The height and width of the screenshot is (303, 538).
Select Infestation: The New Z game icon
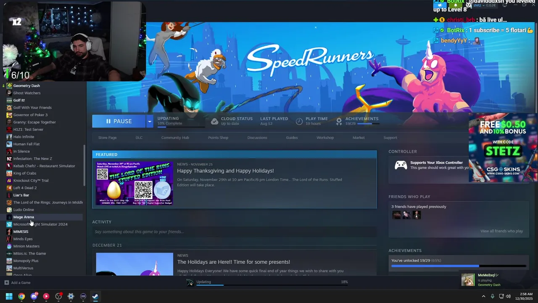click(x=9, y=159)
